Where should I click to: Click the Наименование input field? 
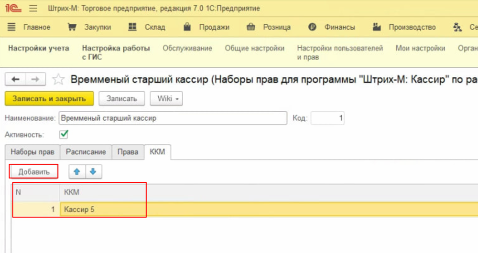(172, 118)
